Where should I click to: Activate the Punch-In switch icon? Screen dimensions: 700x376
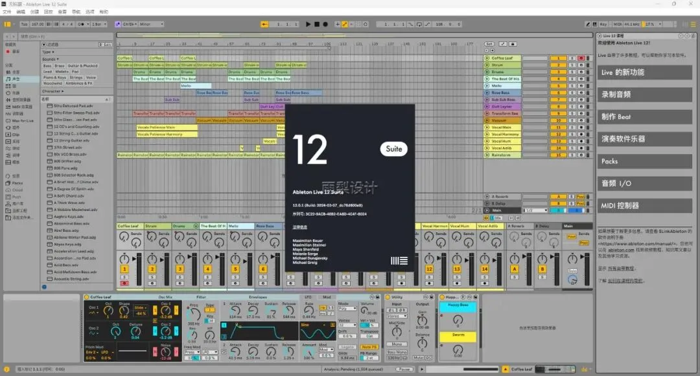tap(410, 24)
